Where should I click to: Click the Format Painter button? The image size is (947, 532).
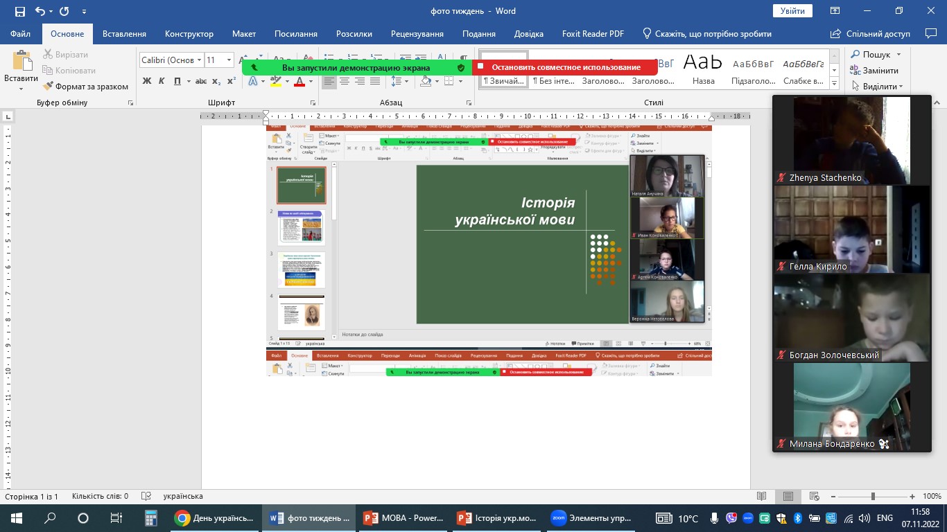(x=86, y=87)
